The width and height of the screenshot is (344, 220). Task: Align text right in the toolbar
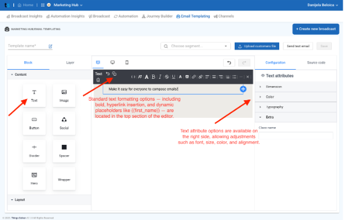(221, 77)
